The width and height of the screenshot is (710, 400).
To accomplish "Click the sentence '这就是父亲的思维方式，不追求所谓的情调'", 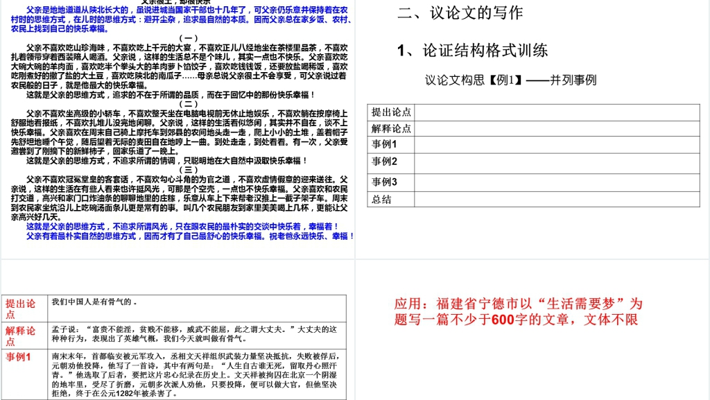I will click(x=166, y=161).
